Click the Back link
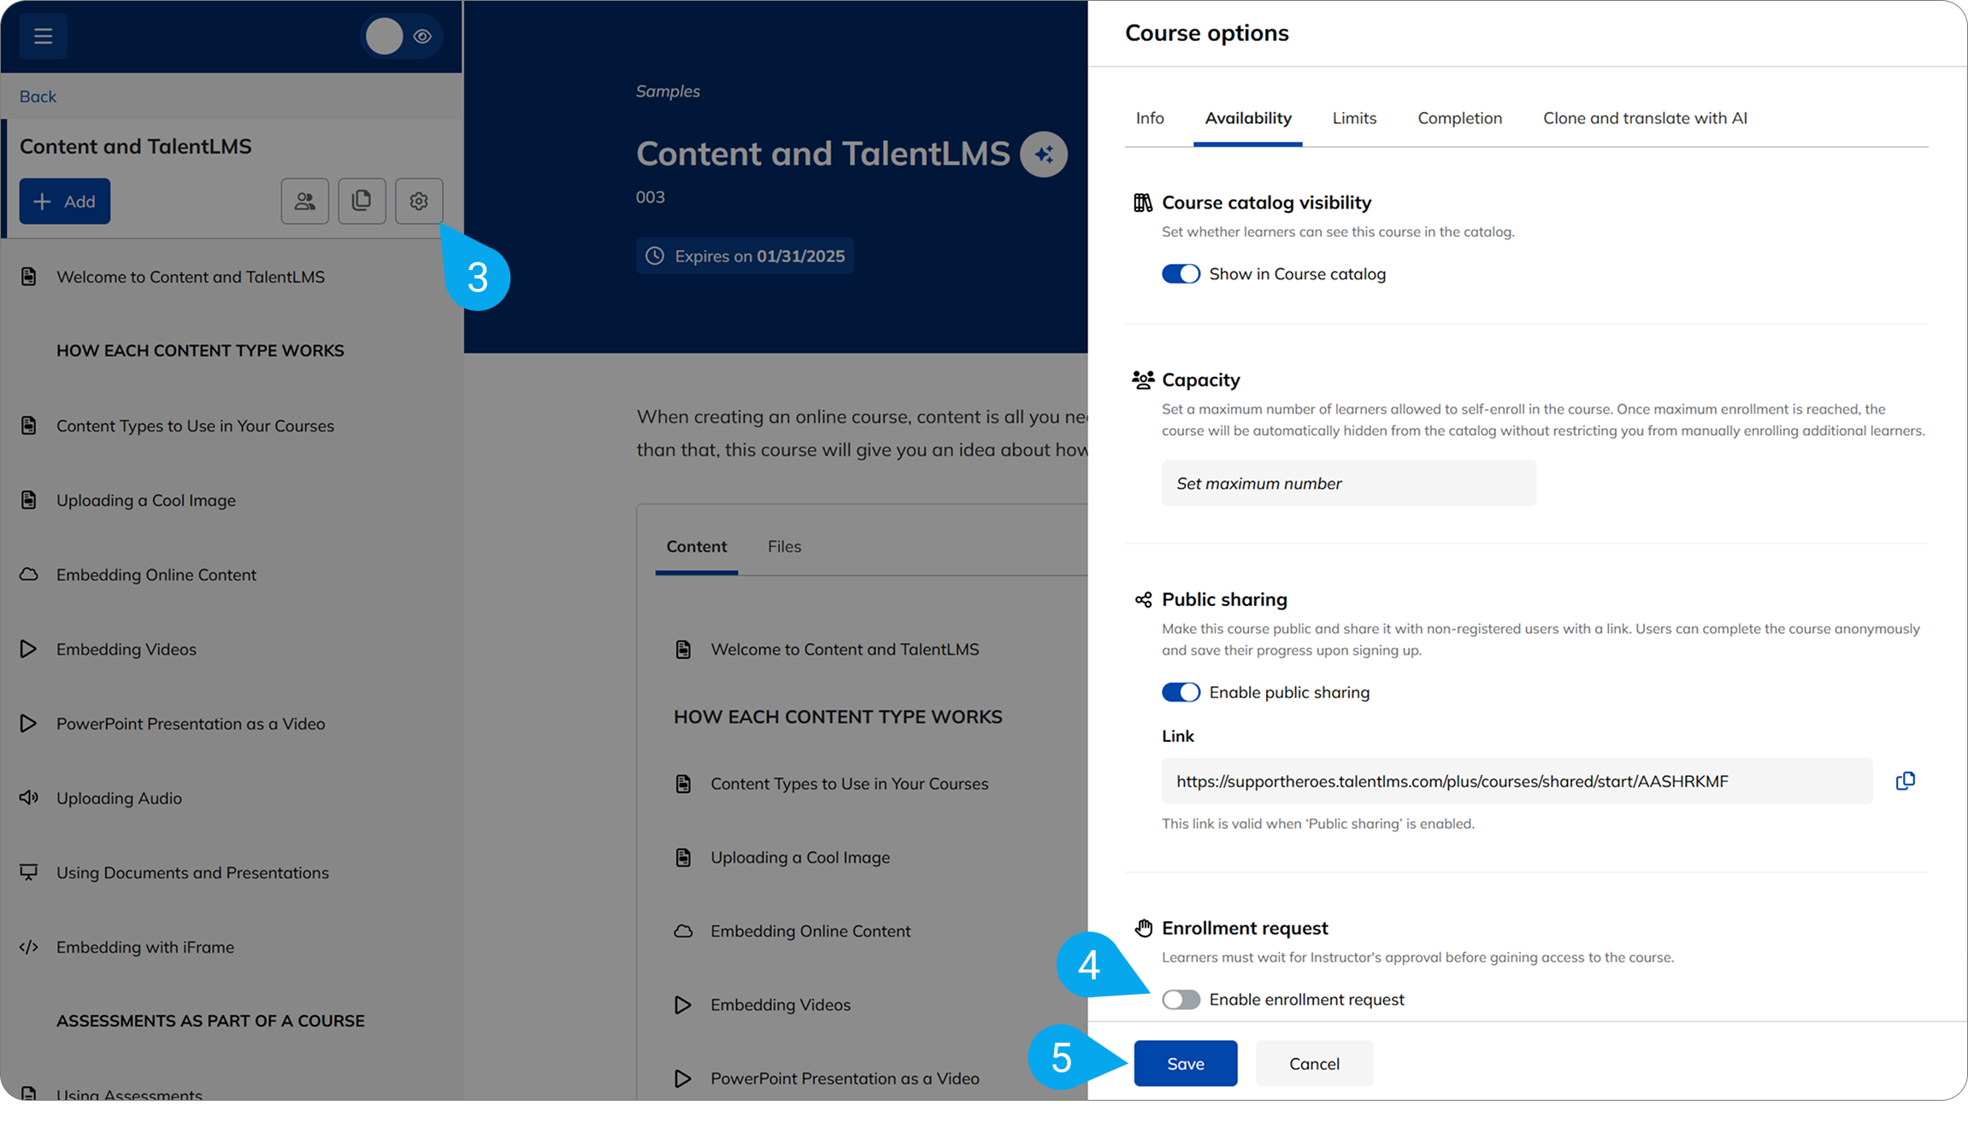Viewport: 1968px width, 1140px height. tap(38, 97)
